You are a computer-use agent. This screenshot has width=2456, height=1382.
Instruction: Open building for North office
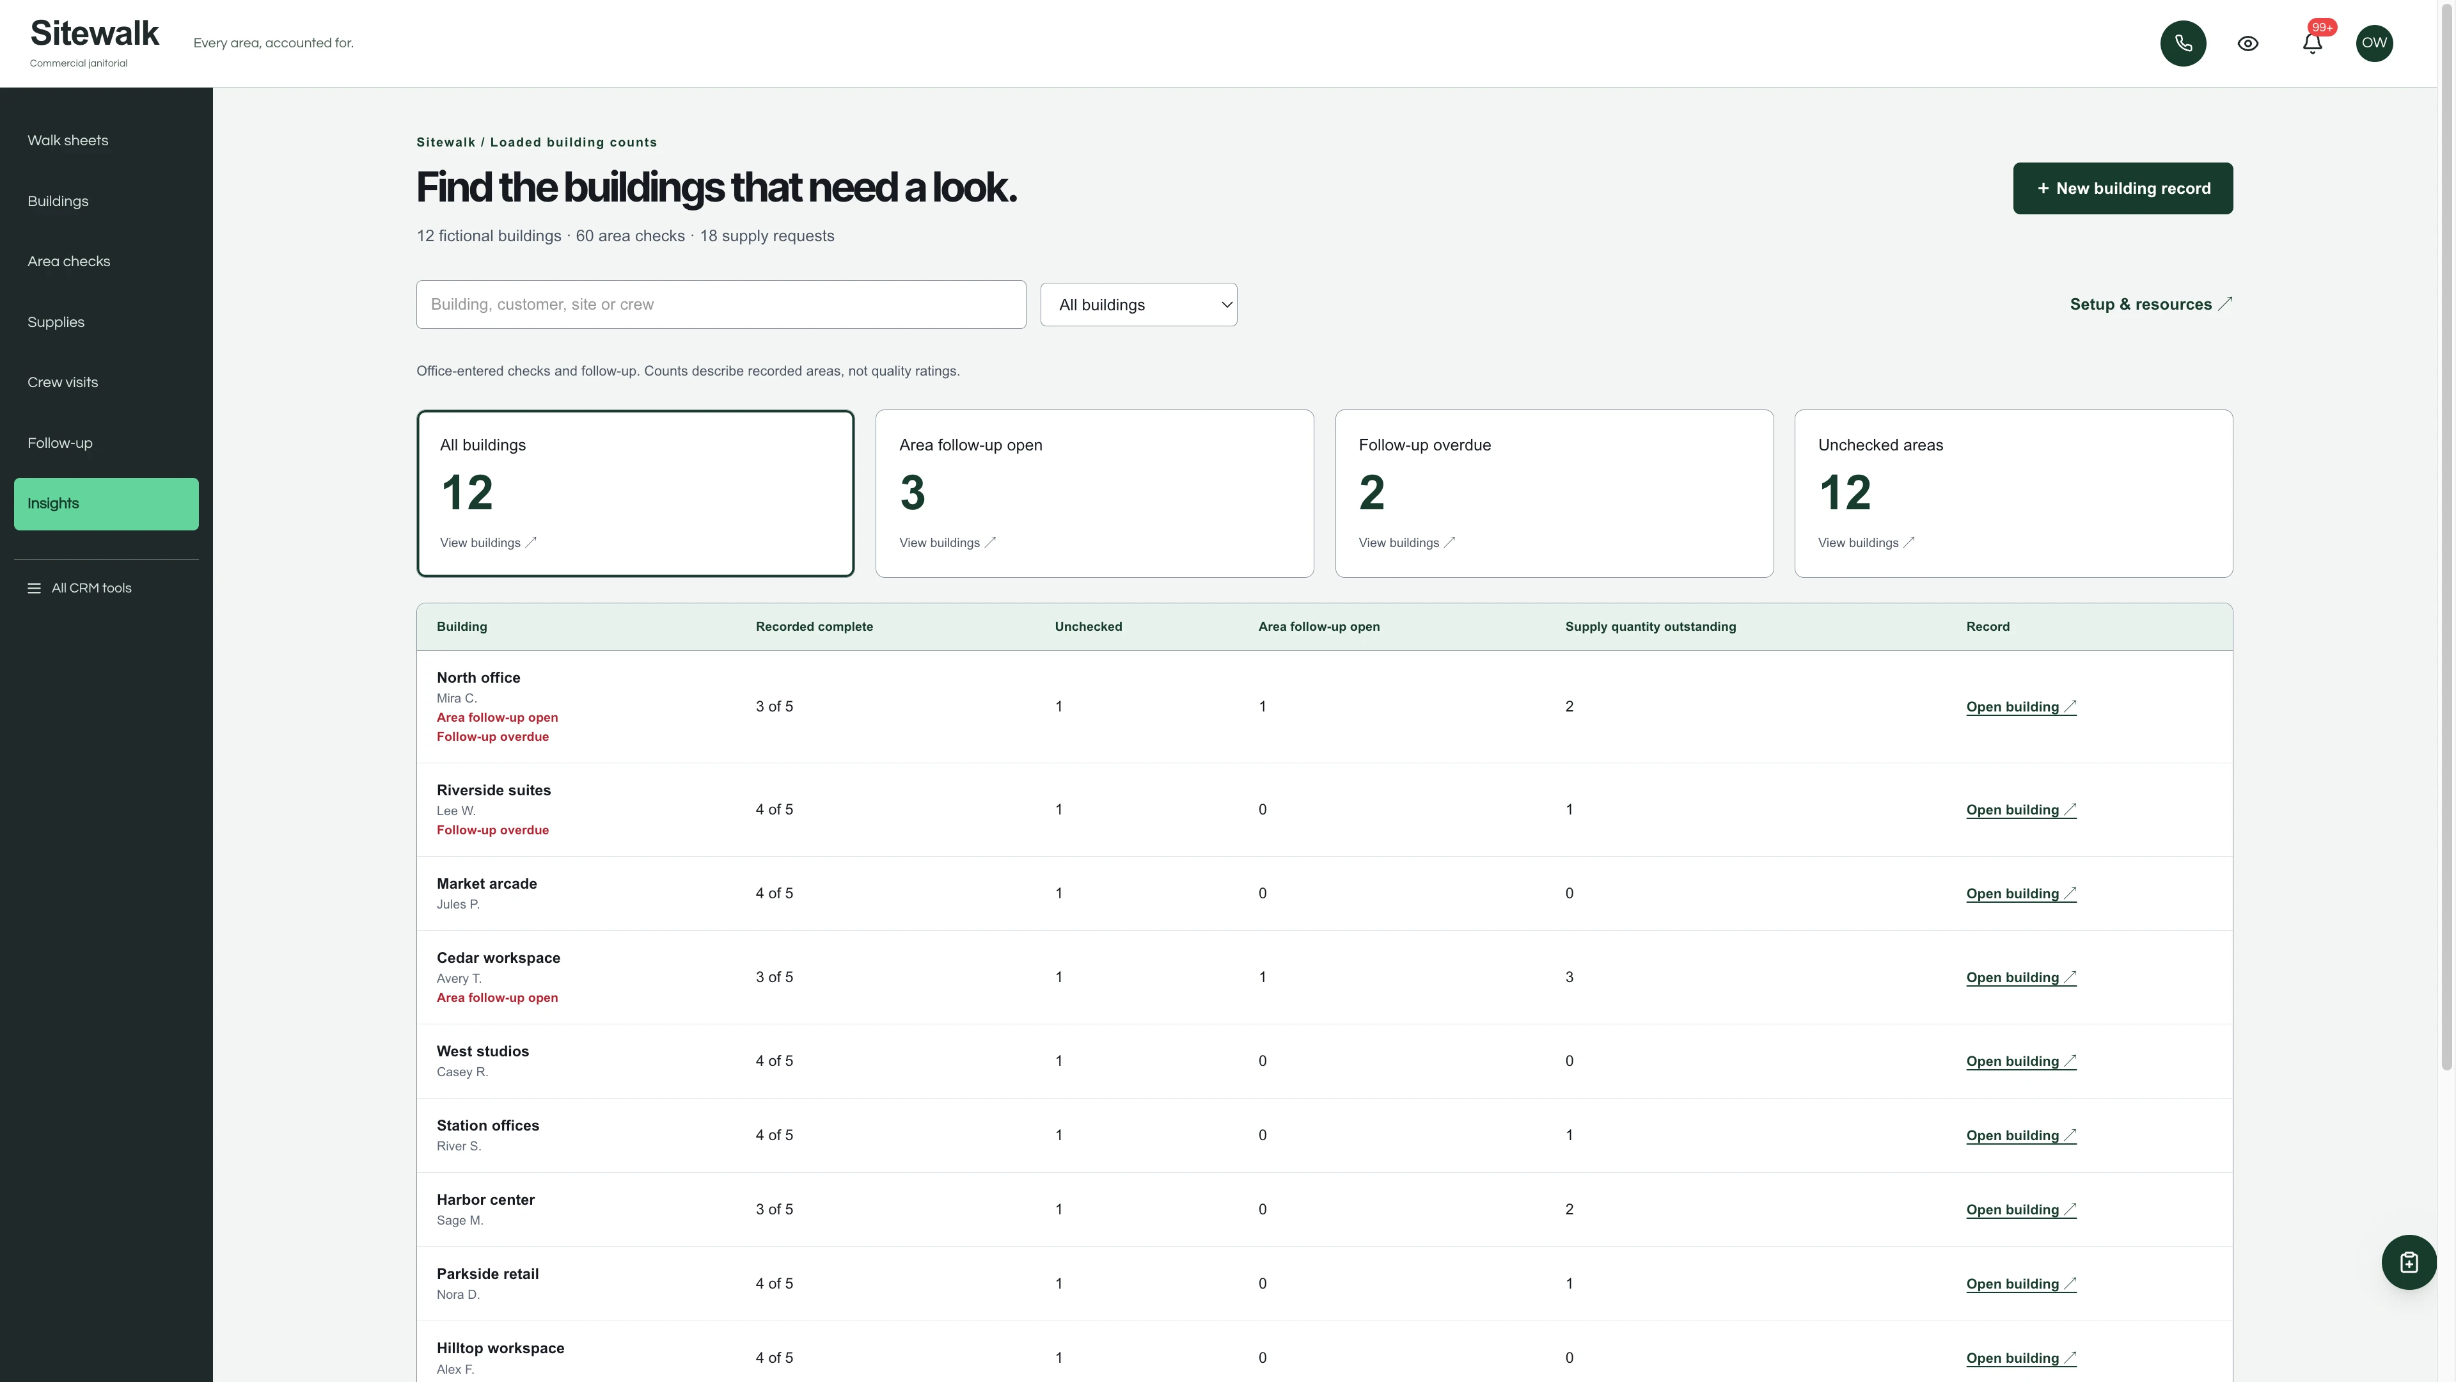click(x=2021, y=707)
